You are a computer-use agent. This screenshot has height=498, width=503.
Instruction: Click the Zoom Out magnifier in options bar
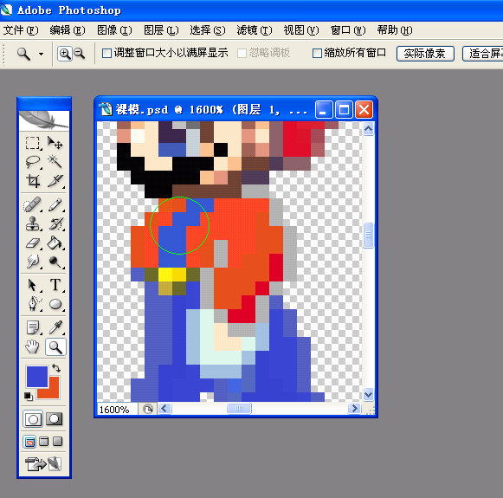click(80, 54)
